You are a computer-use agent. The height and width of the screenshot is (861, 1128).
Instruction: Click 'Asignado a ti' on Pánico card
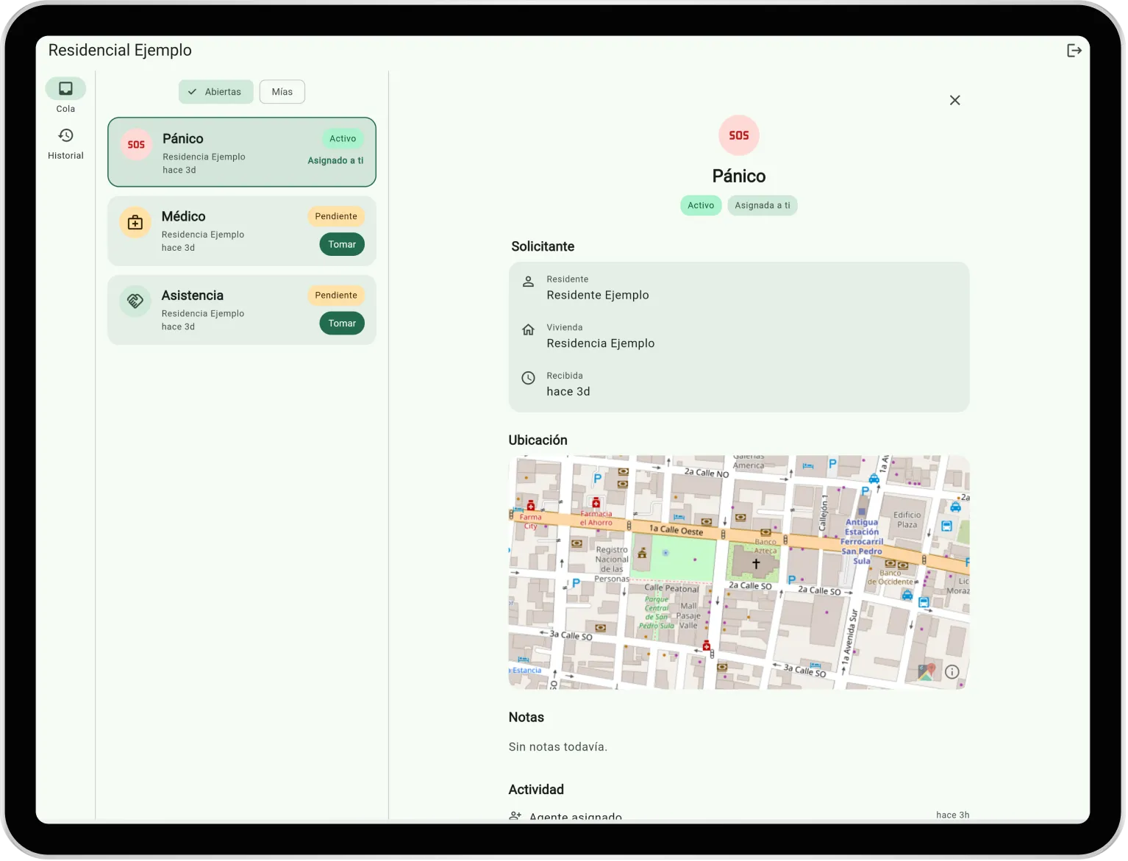(335, 161)
